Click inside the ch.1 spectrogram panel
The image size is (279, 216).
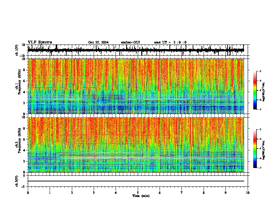click(x=136, y=86)
